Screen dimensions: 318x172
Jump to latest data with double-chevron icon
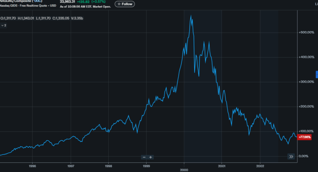pos(291,156)
